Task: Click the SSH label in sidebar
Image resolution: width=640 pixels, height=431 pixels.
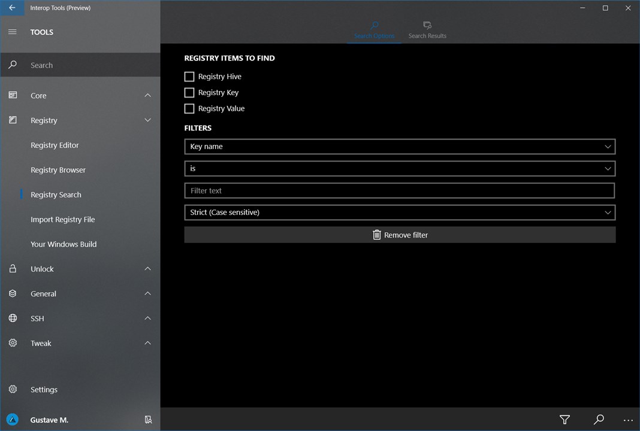Action: coord(37,318)
